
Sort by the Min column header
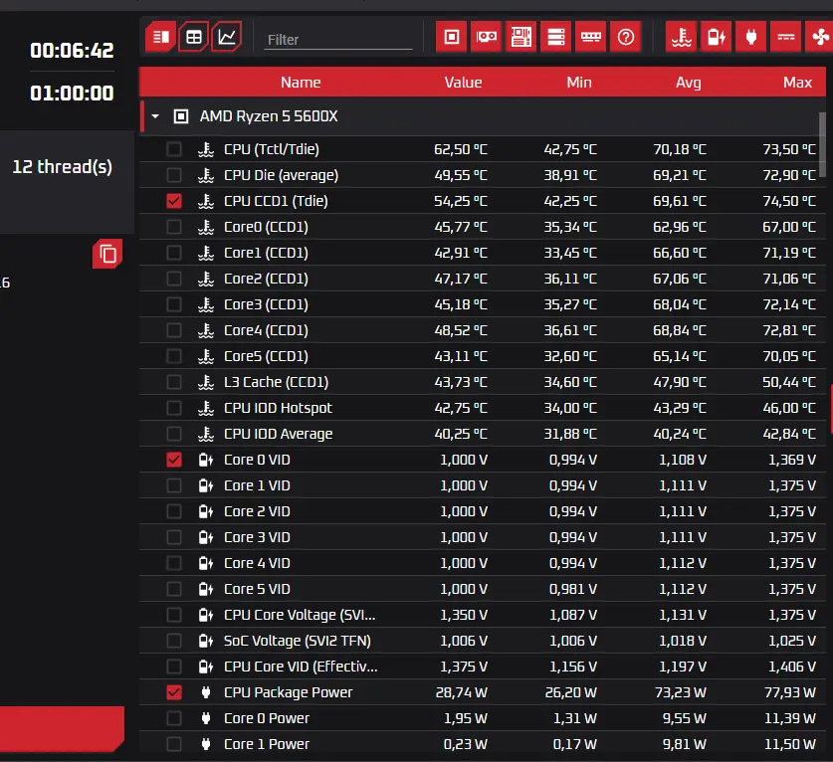click(579, 83)
